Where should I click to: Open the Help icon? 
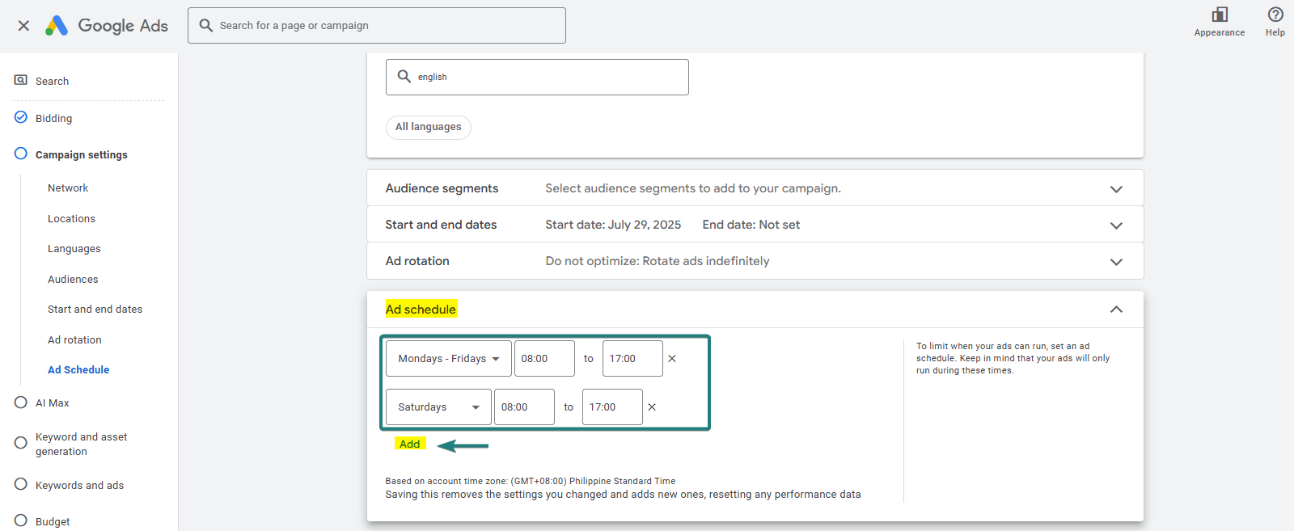point(1275,15)
